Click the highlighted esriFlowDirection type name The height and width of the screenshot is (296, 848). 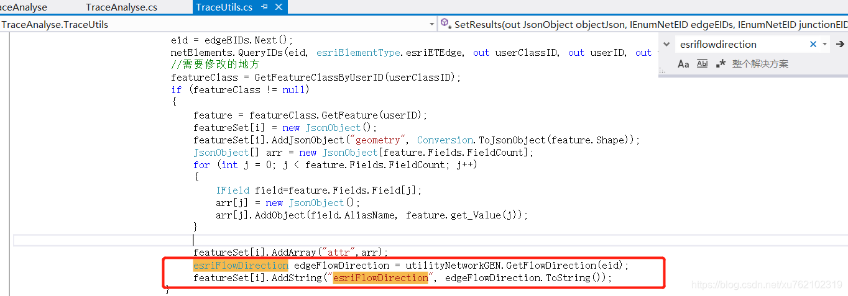(241, 265)
